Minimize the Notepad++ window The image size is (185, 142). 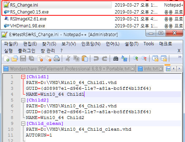151,33
